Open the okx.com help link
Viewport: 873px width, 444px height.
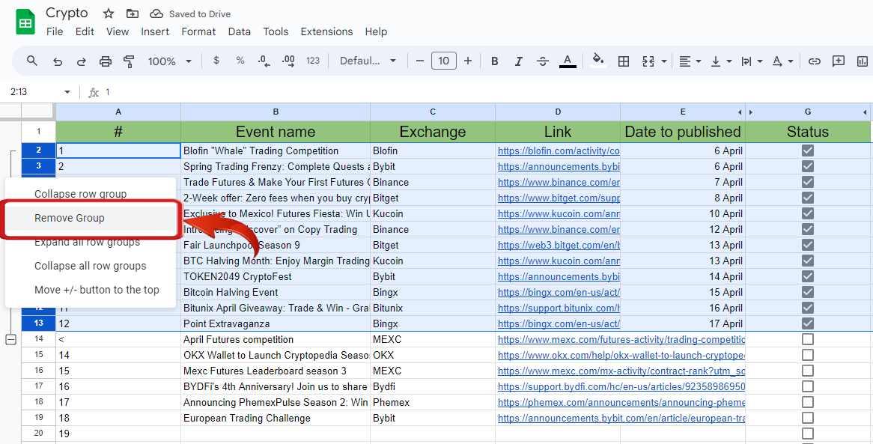621,355
